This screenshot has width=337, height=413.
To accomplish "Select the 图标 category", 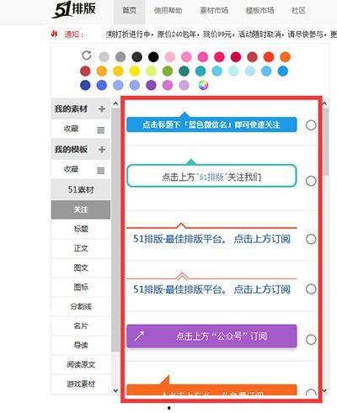I will pos(81,287).
